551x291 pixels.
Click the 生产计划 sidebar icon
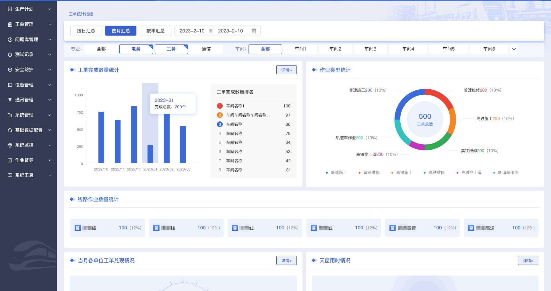[10, 9]
